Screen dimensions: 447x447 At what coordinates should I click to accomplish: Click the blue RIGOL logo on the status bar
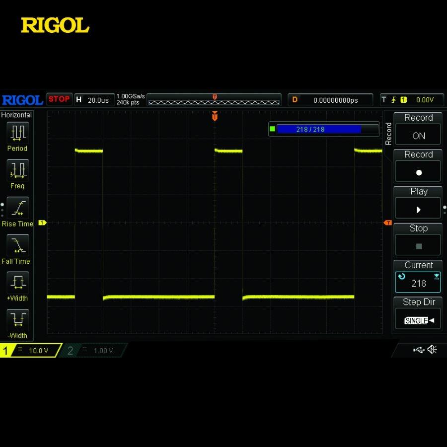point(22,100)
